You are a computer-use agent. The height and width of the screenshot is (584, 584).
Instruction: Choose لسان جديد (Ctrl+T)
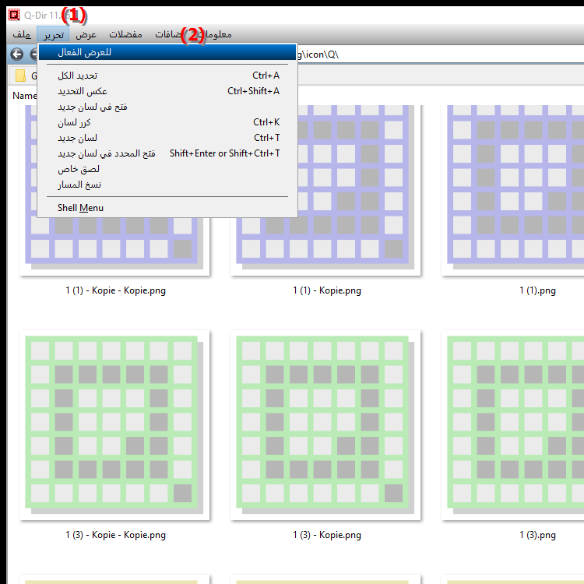pyautogui.click(x=167, y=138)
